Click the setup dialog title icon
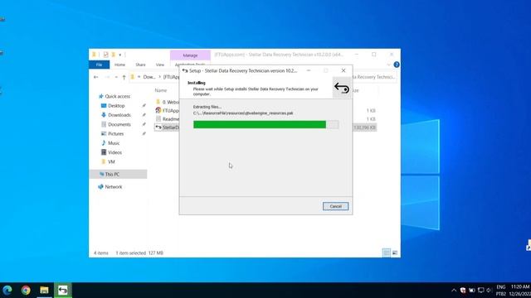Screen dimensions: 531x298 coord(185,70)
